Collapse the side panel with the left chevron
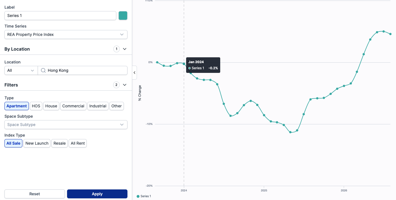This screenshot has width=396, height=200. [x=134, y=73]
